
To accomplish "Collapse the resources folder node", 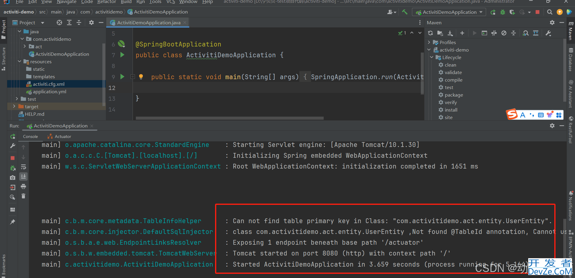I will tap(19, 61).
